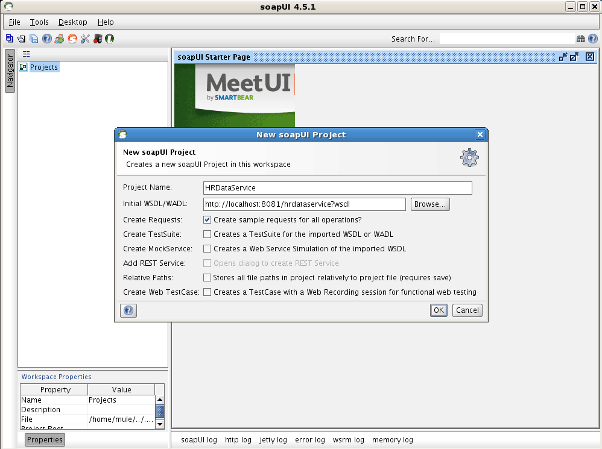Switch to the memory log tab
Image resolution: width=602 pixels, height=449 pixels.
pyautogui.click(x=392, y=440)
